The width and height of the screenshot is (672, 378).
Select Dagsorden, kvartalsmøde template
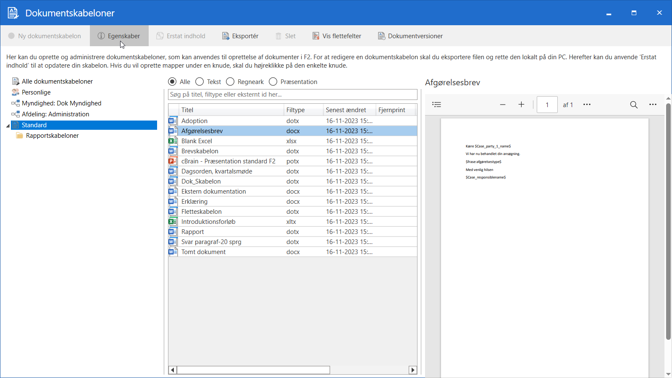coord(217,171)
